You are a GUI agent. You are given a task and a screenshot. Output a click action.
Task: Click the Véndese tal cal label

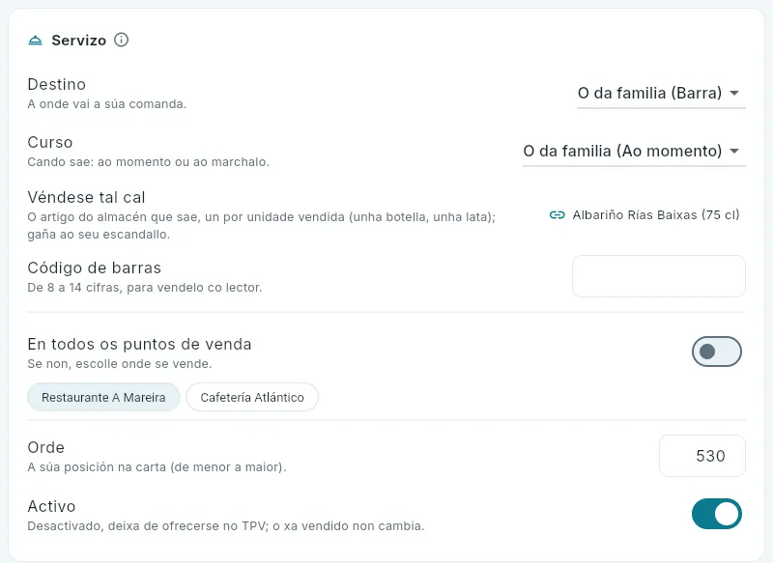tap(86, 198)
